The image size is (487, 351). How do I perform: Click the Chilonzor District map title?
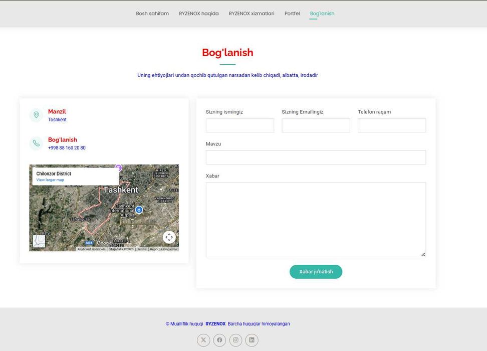coord(54,173)
